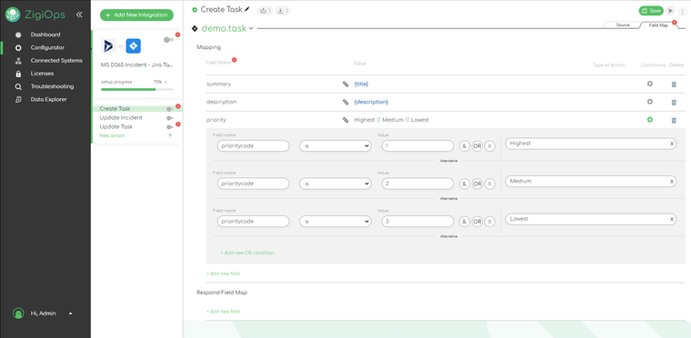The image size is (691, 338).
Task: Click the Add New Integration button
Action: (136, 15)
